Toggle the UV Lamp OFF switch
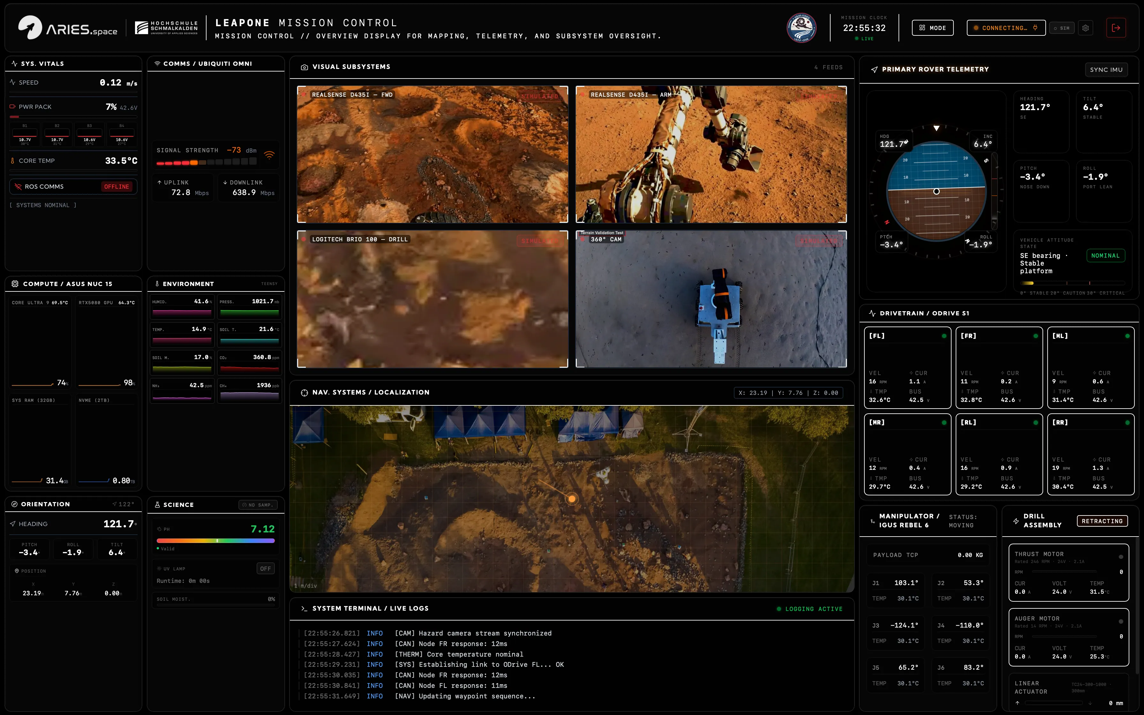Viewport: 1144px width, 715px height. [x=266, y=569]
